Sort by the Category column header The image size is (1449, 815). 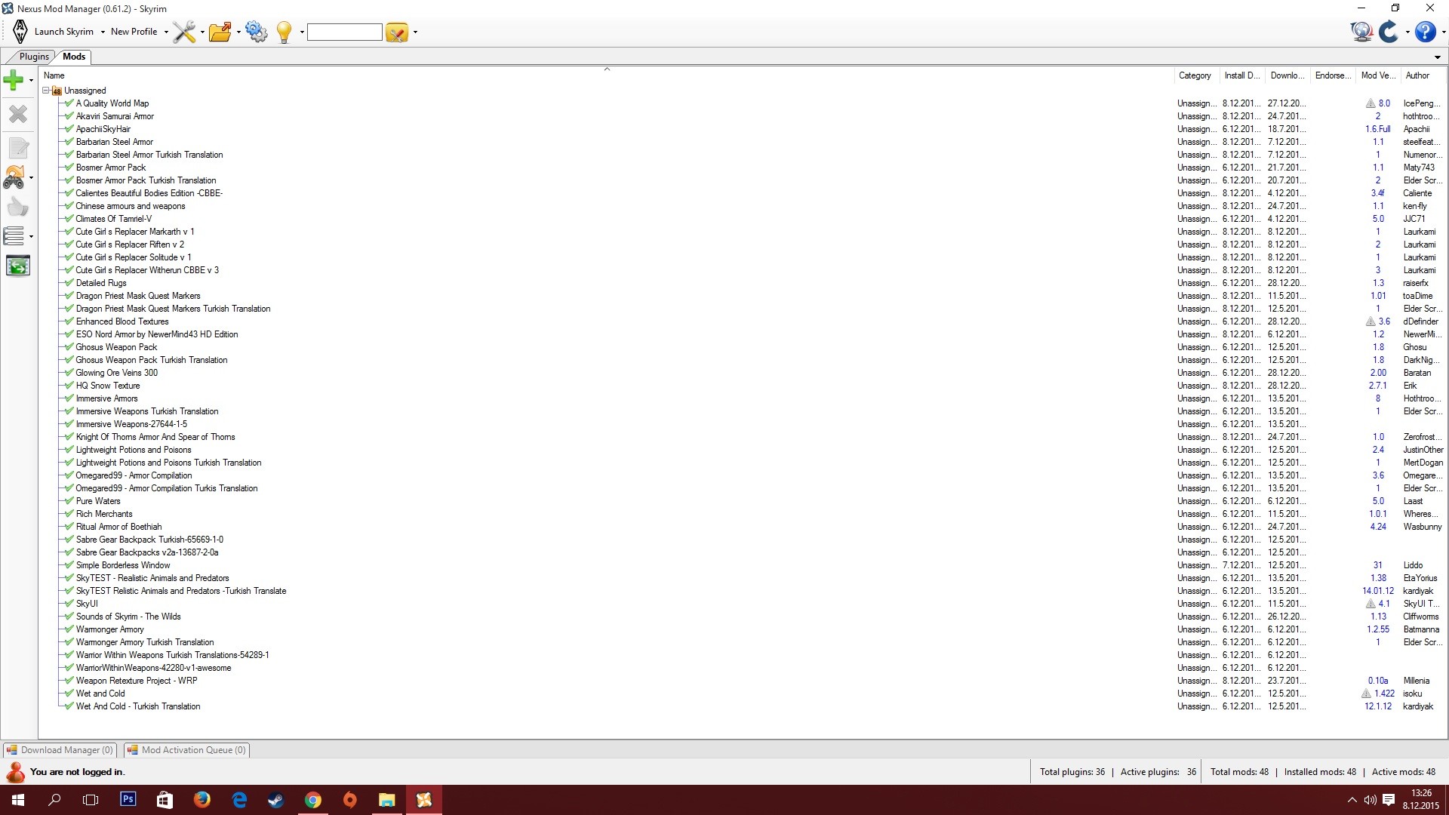1196,75
